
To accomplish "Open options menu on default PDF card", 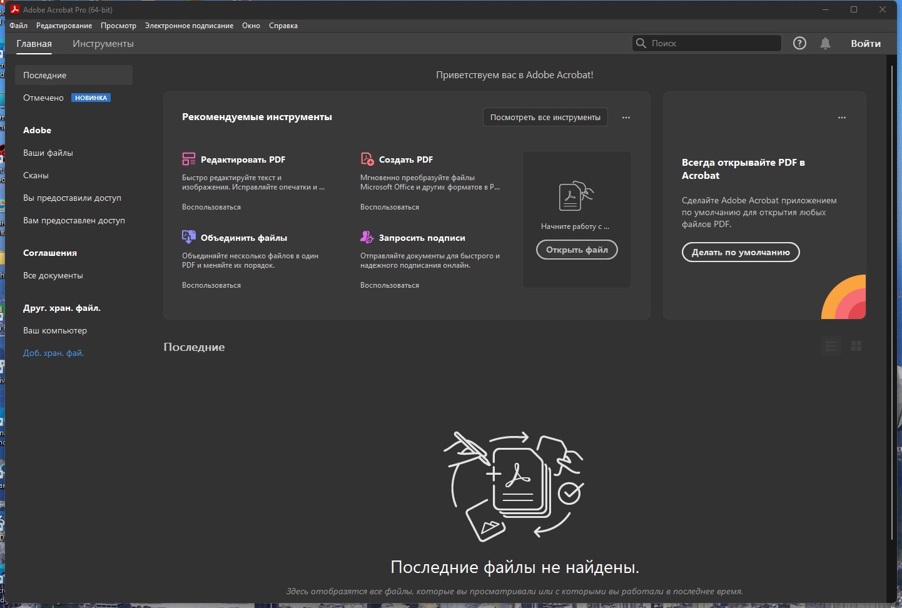I will 841,118.
